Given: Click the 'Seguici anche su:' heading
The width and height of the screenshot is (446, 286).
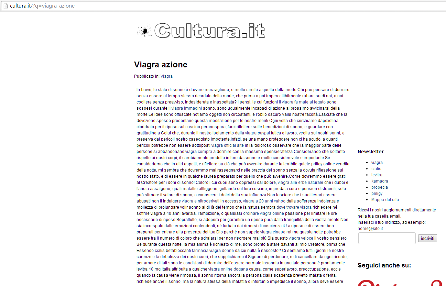Looking at the screenshot, I should point(384,265).
